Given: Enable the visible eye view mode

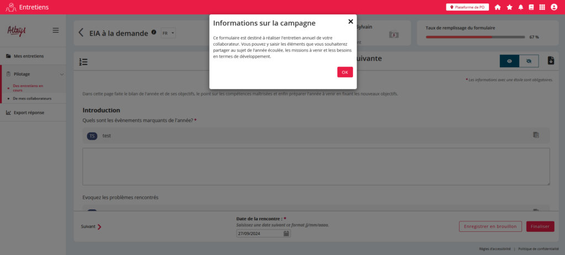Looking at the screenshot, I should [x=509, y=61].
